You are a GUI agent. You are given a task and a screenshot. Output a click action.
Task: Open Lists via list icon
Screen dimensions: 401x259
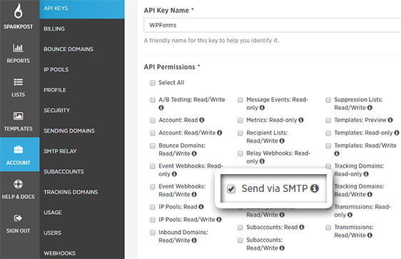point(18,82)
